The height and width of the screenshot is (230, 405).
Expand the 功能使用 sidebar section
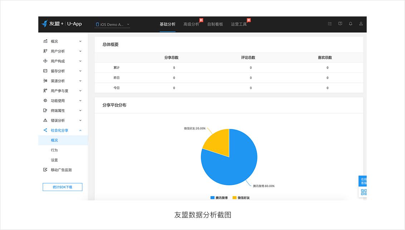click(57, 100)
